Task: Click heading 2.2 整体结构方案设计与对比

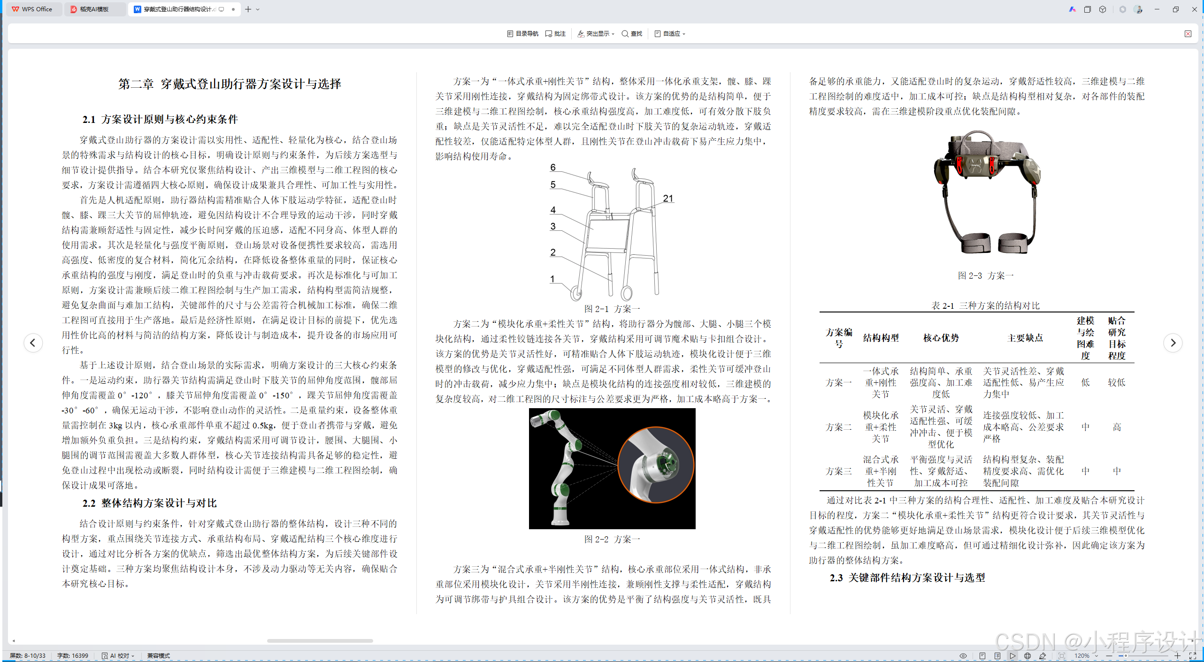Action: tap(149, 503)
